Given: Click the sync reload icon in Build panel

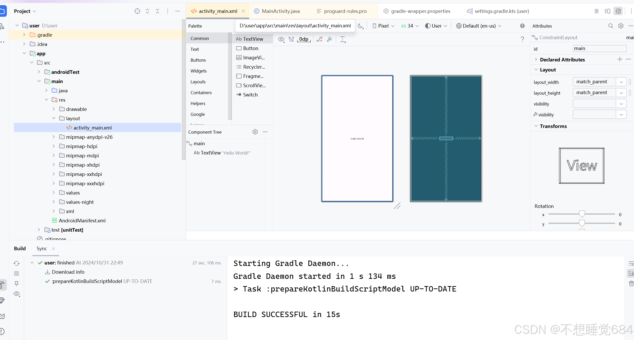Looking at the screenshot, I should click(17, 263).
